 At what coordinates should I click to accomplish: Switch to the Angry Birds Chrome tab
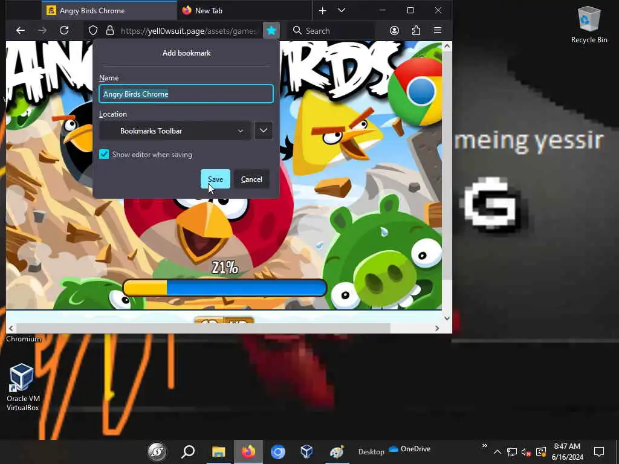tap(109, 11)
